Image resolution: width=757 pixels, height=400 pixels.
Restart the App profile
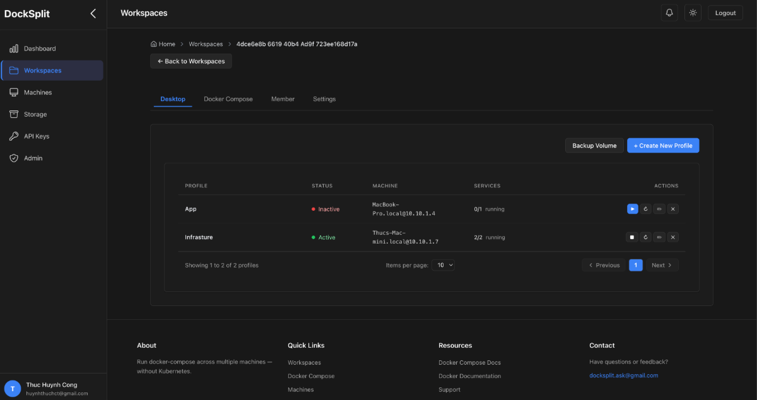click(645, 209)
